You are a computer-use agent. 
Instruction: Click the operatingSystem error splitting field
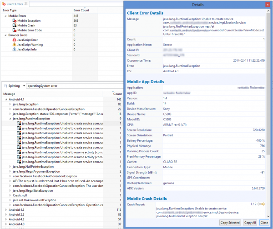(x=75, y=86)
